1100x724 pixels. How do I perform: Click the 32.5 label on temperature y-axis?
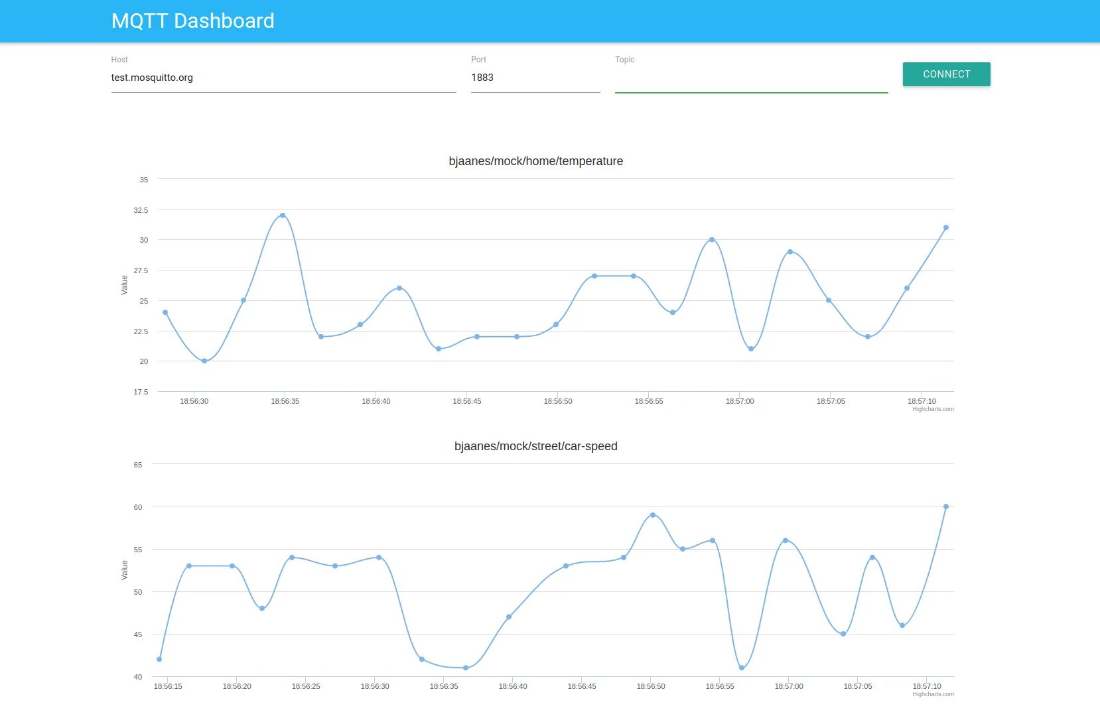(x=141, y=210)
